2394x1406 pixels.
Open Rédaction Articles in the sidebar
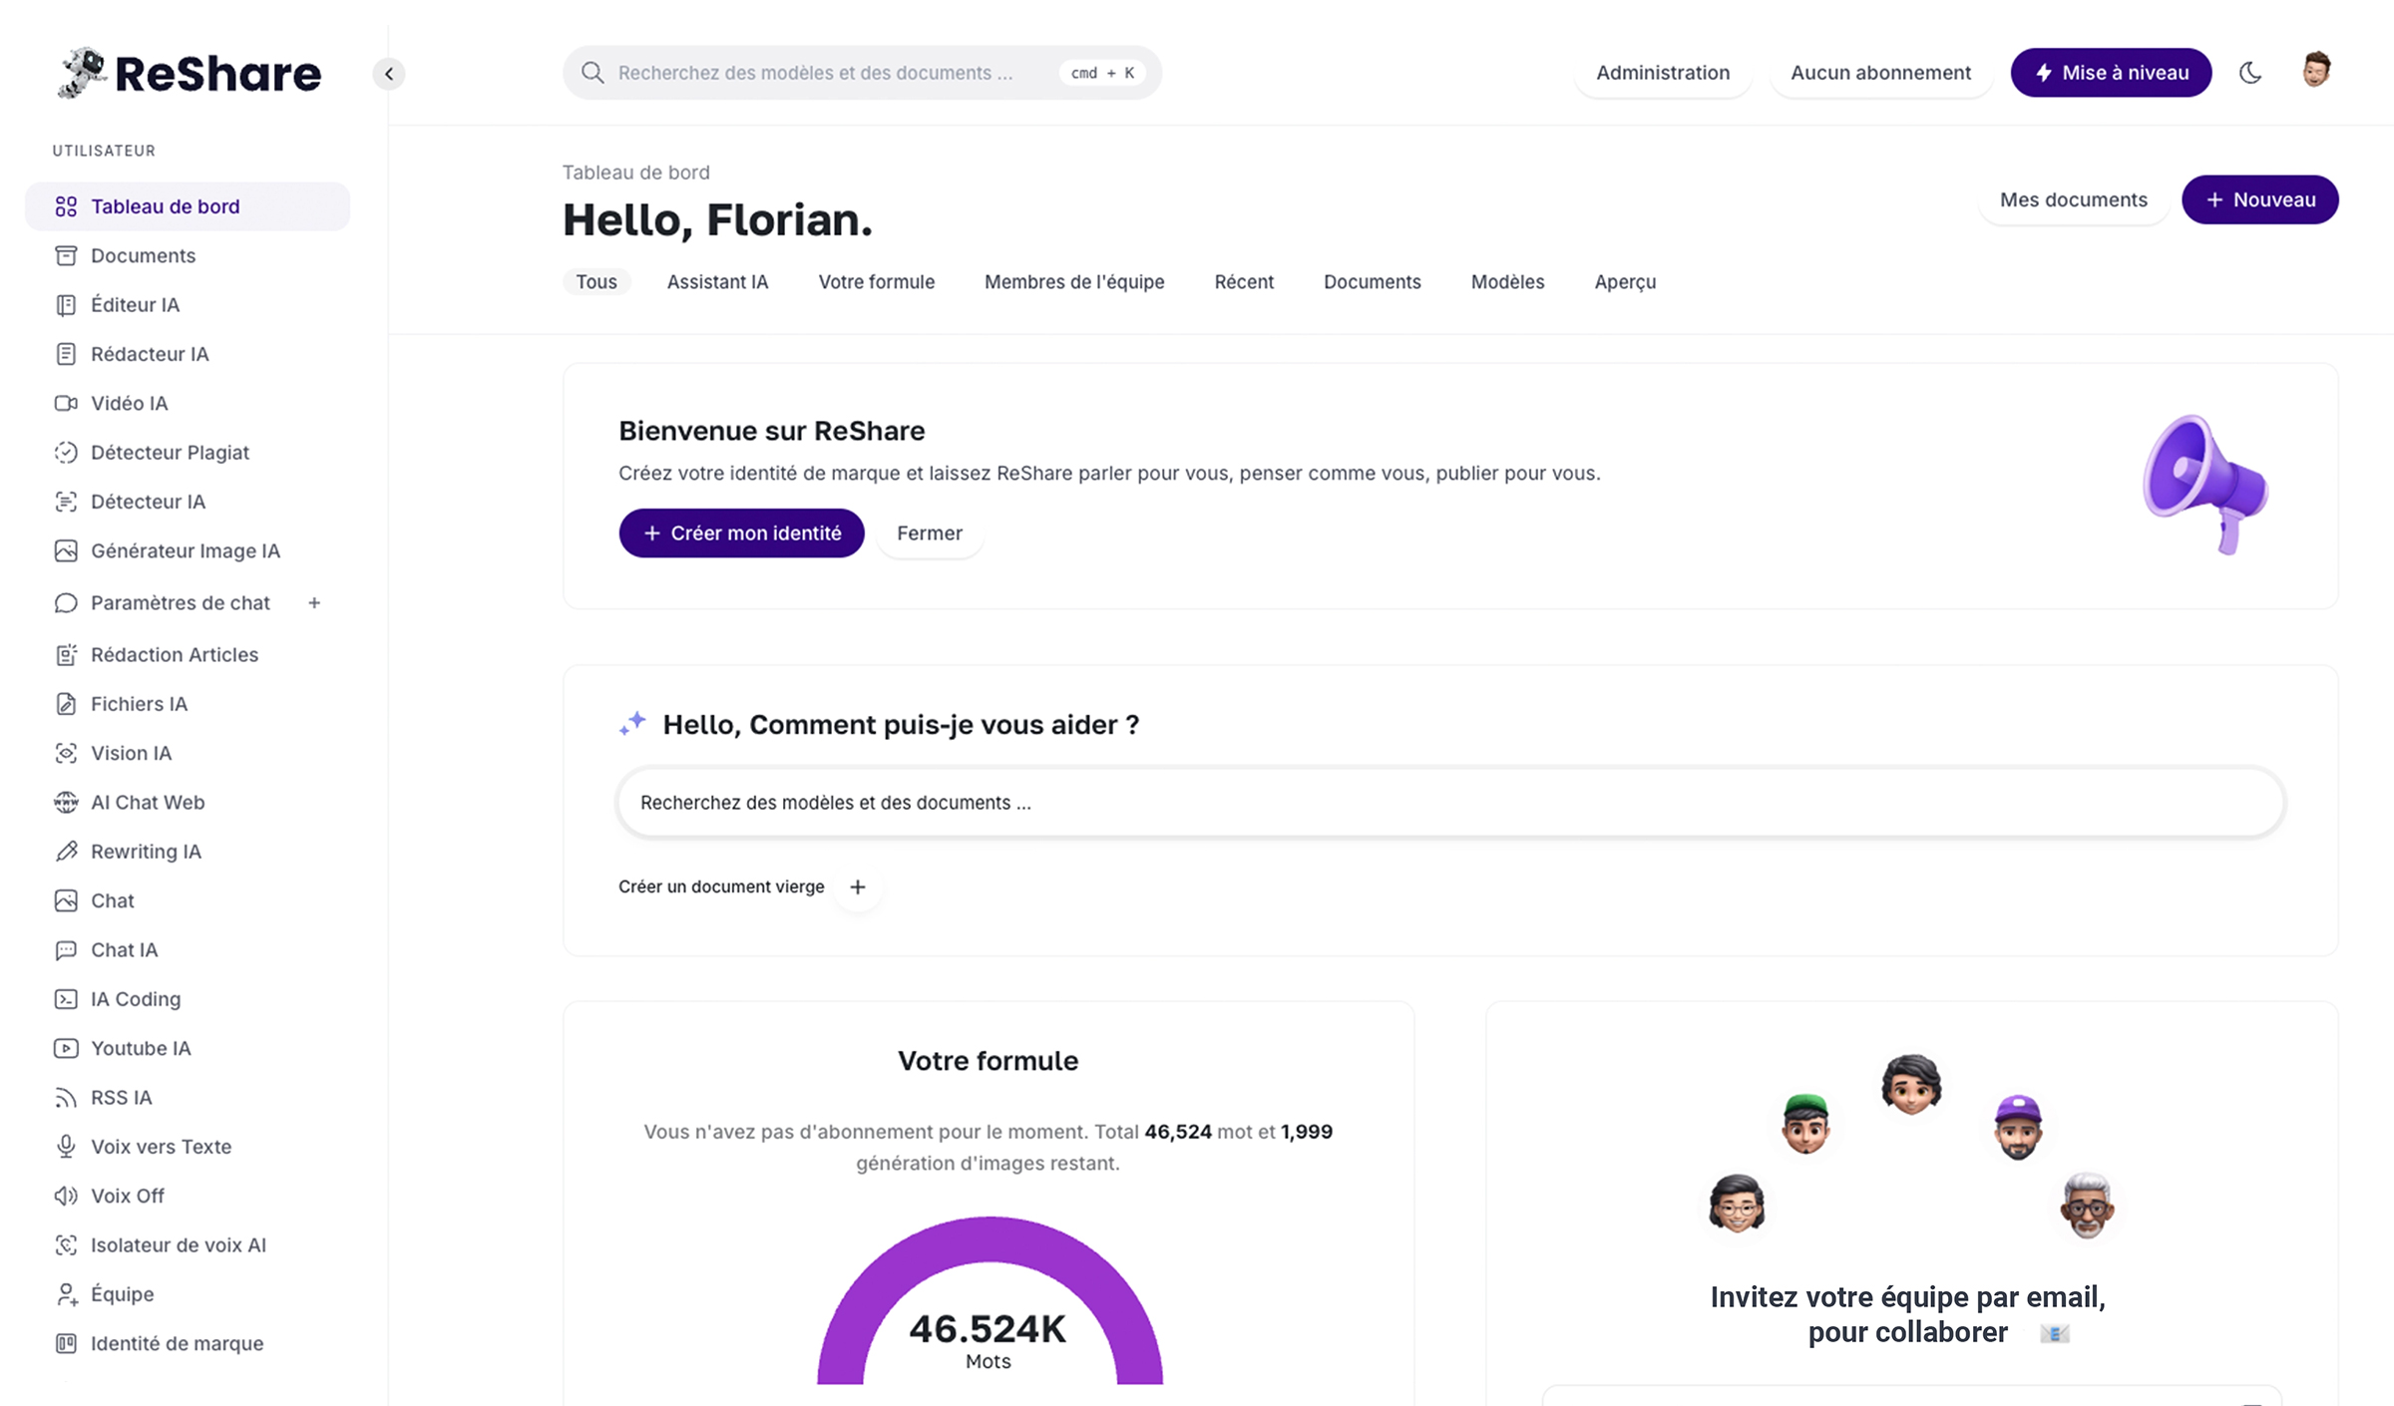(x=188, y=654)
